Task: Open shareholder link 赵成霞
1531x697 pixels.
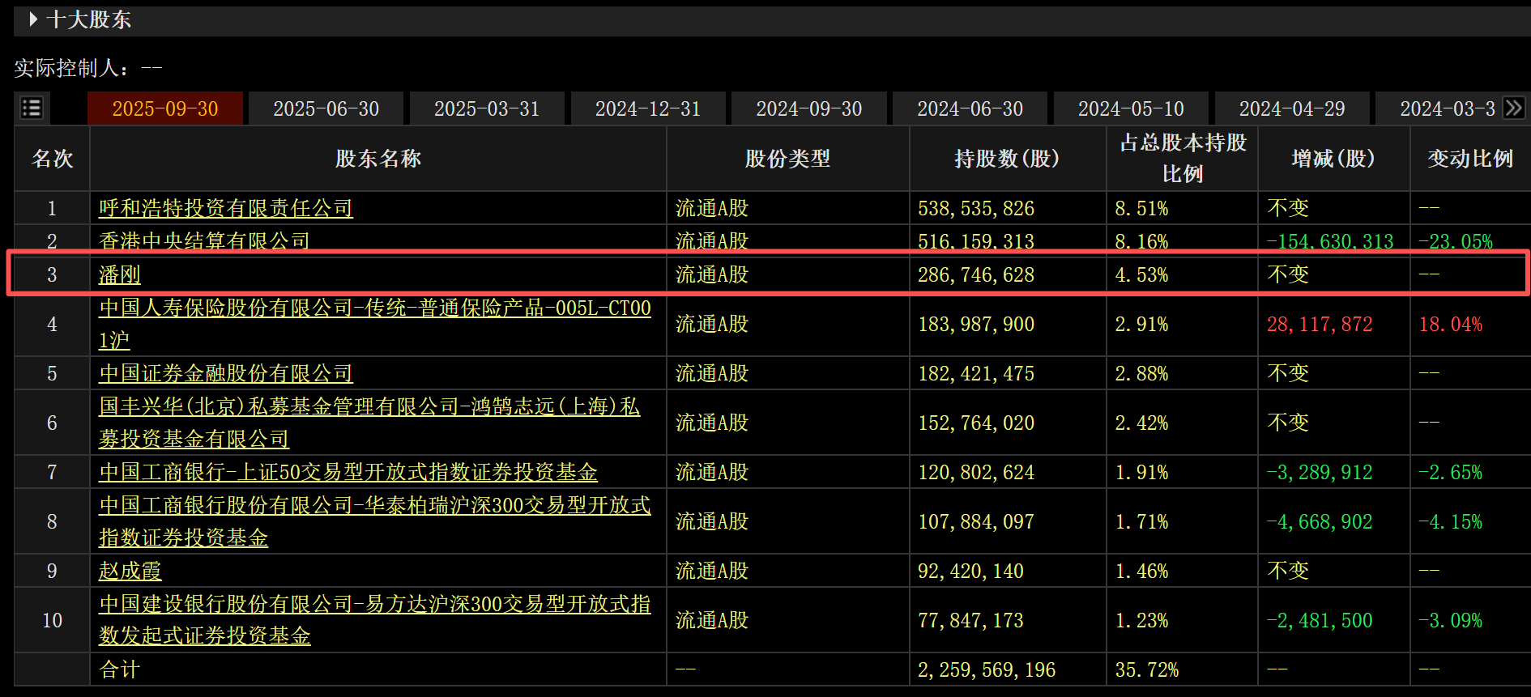Action: coord(130,571)
